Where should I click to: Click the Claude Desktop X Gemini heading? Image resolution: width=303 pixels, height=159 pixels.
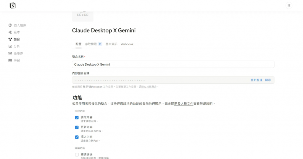coord(104,30)
